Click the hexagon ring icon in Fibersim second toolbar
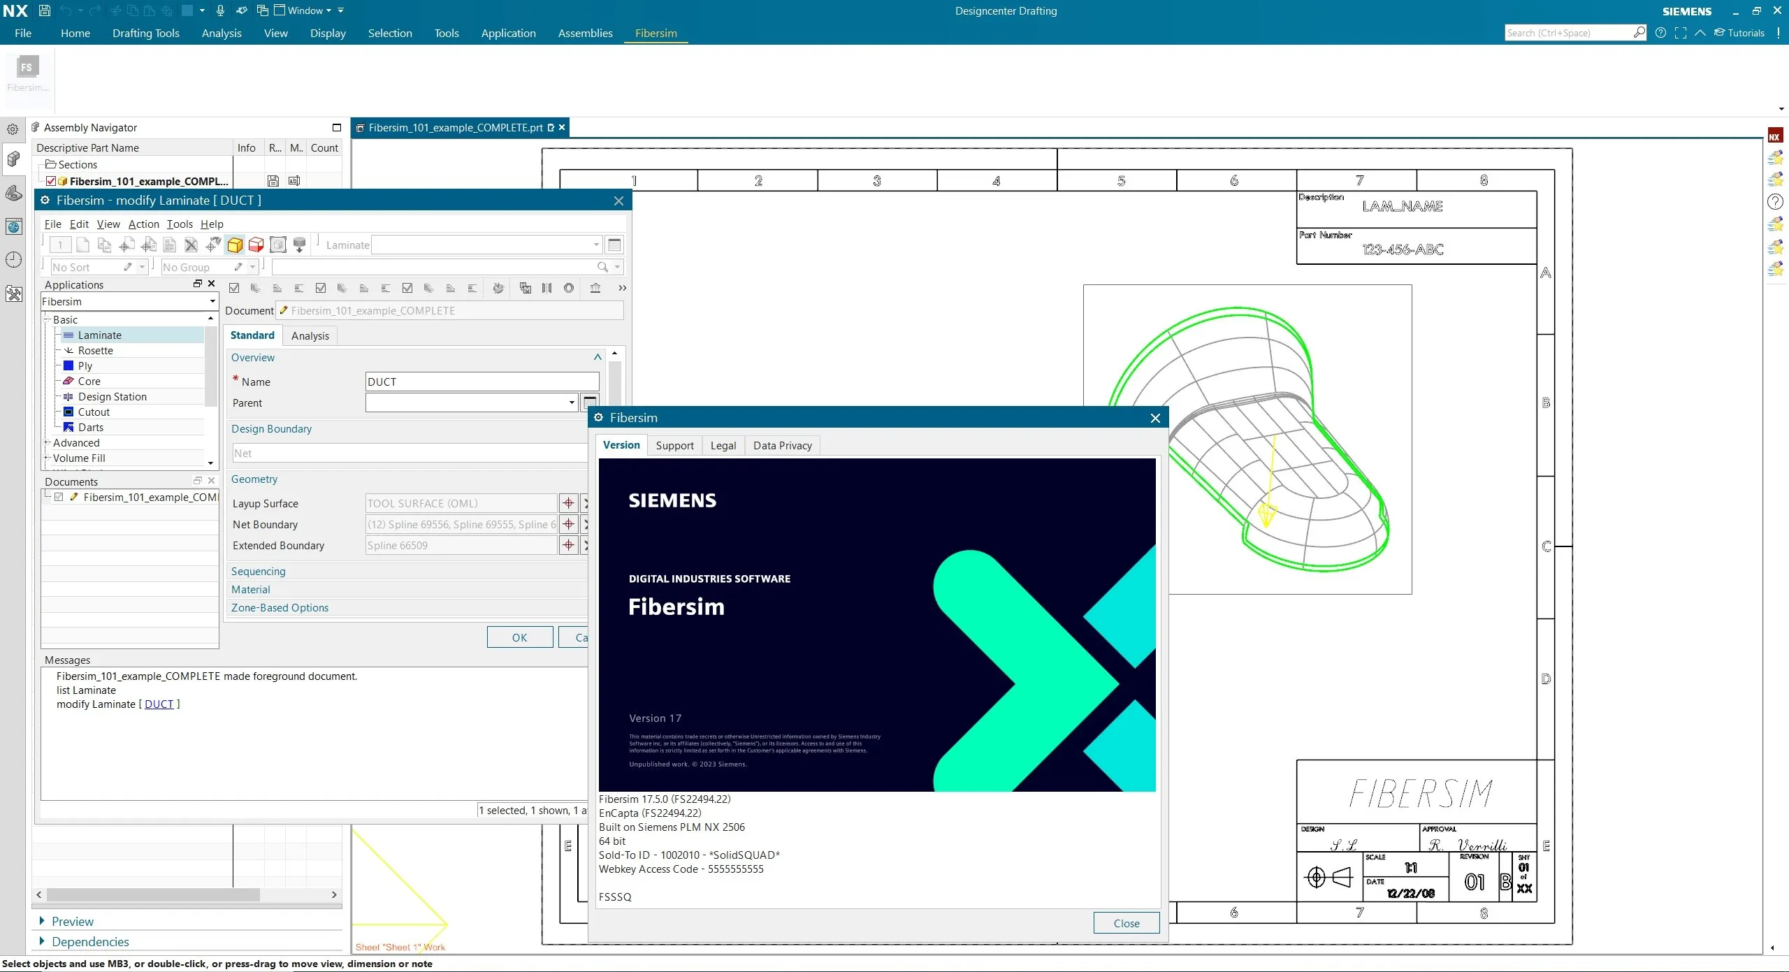The height and width of the screenshot is (972, 1789). (569, 288)
